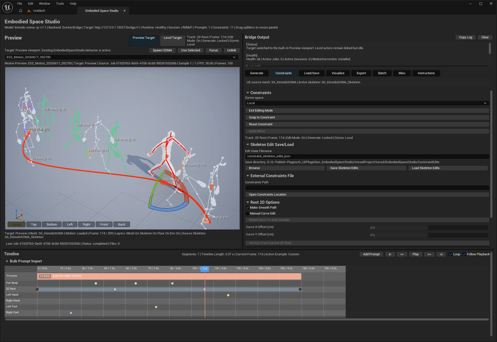Click Reset Constraint
This screenshot has width=497, height=342.
click(x=367, y=124)
